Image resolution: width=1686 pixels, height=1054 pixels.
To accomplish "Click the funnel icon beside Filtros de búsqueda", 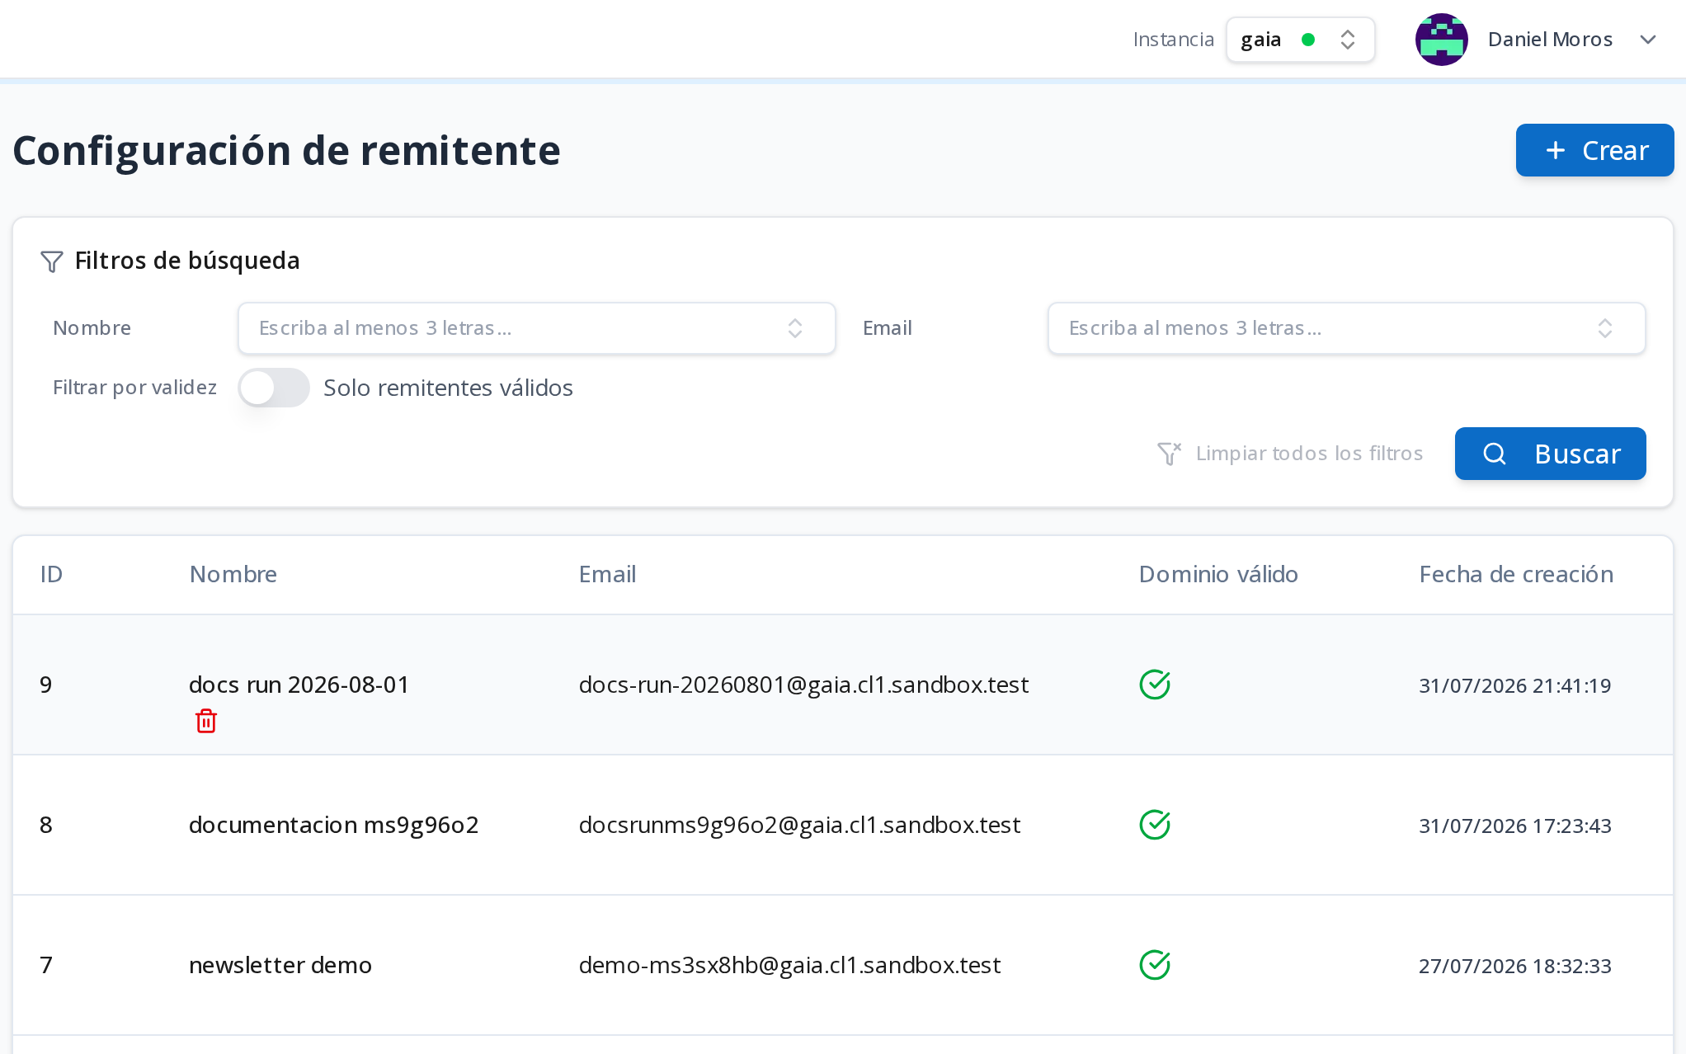I will [x=52, y=261].
